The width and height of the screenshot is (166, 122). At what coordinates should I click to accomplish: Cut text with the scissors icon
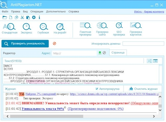[22, 18]
